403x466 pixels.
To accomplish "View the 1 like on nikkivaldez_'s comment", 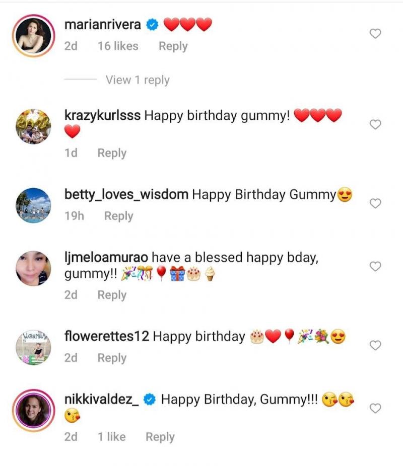I will pyautogui.click(x=111, y=437).
